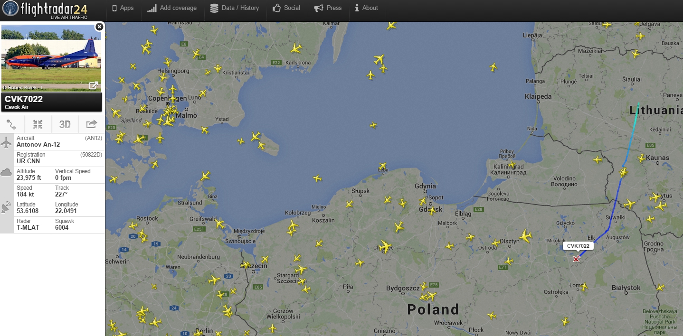Open aircraft photo in external link
This screenshot has height=336, width=683.
point(94,85)
